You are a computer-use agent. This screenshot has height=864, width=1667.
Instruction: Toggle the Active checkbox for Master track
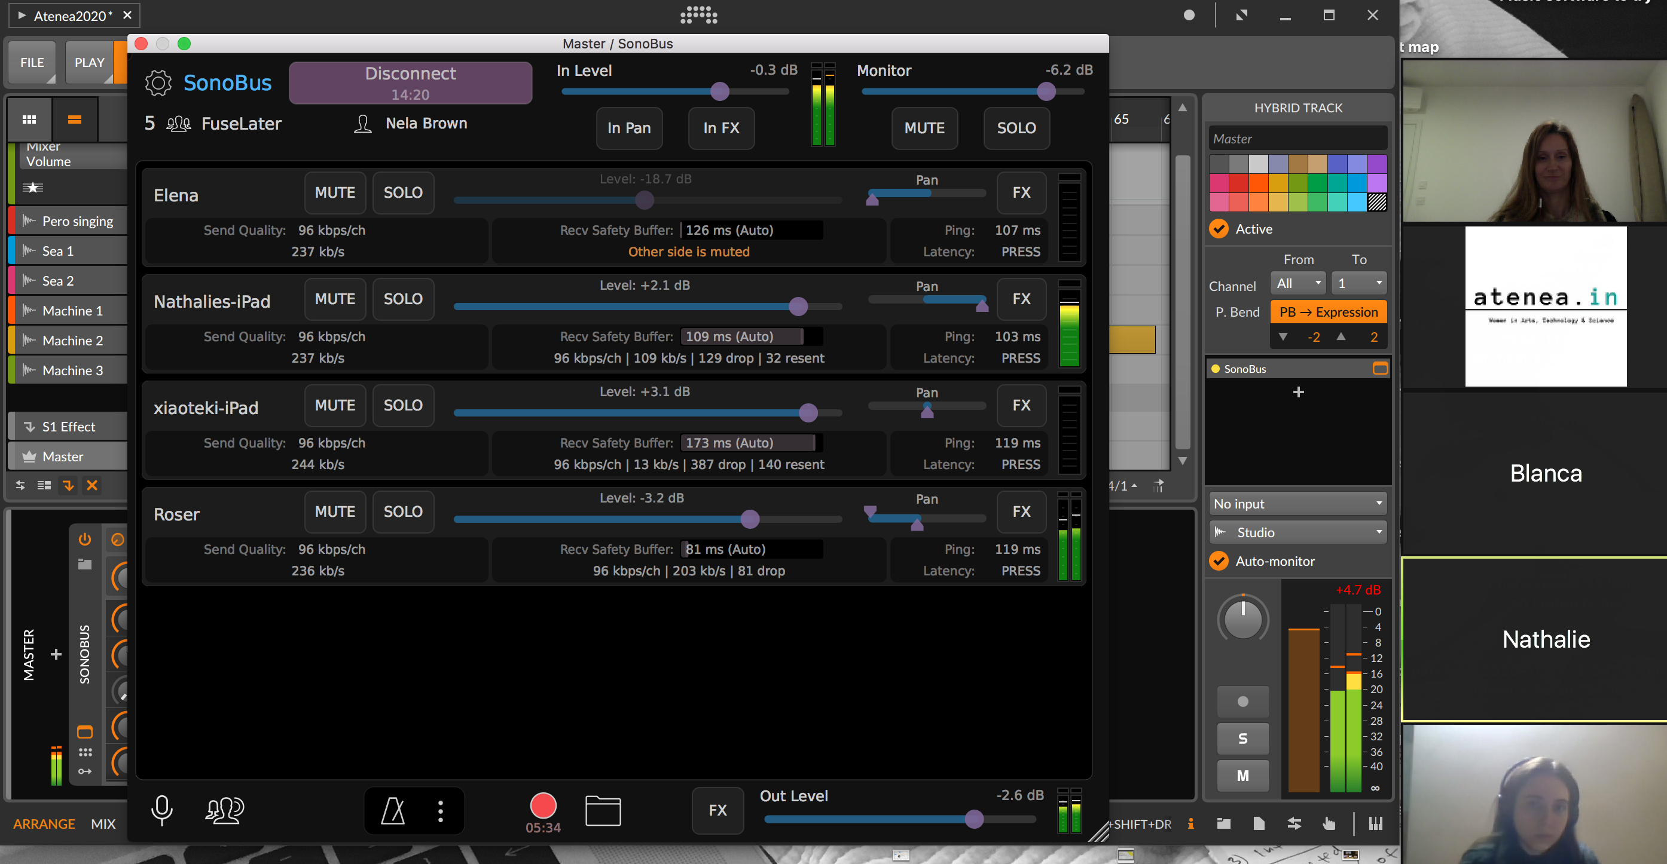(x=1219, y=229)
